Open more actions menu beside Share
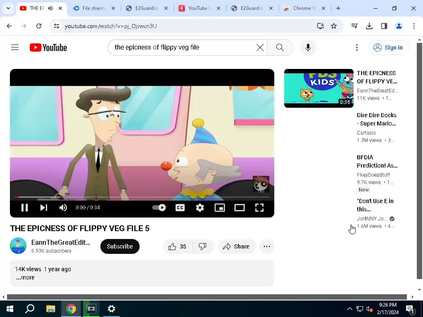 [x=267, y=246]
